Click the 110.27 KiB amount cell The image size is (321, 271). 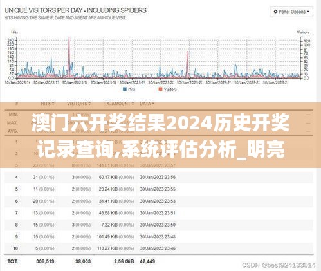click(x=115, y=248)
